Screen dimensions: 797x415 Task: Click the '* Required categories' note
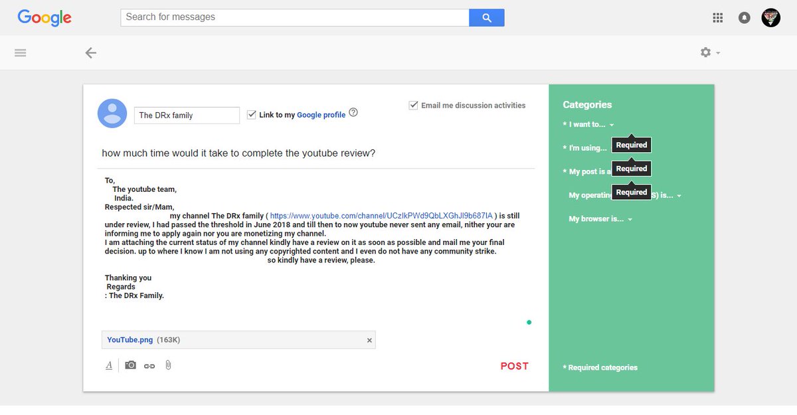pos(600,368)
